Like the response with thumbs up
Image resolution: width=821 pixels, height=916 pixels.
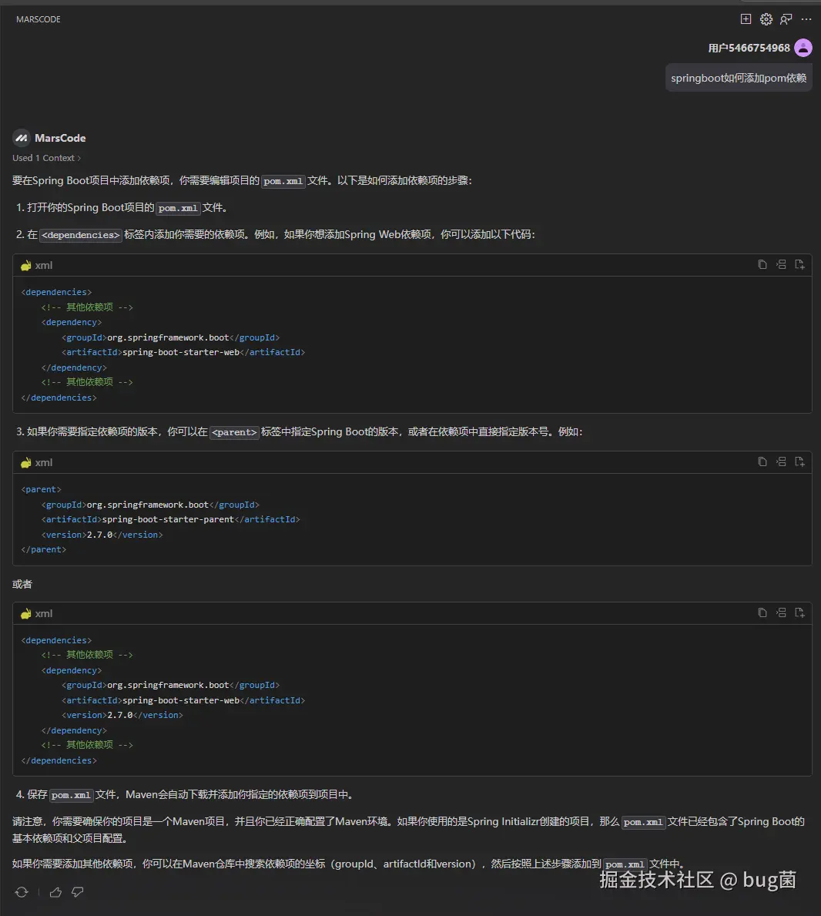click(x=55, y=892)
